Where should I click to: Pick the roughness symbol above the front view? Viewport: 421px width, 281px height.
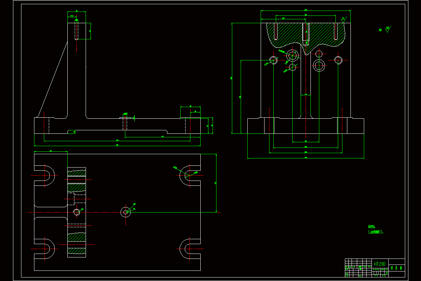[x=343, y=19]
